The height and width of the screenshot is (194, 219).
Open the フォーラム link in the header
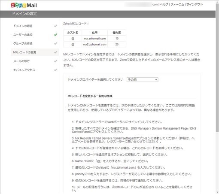pos(177,4)
